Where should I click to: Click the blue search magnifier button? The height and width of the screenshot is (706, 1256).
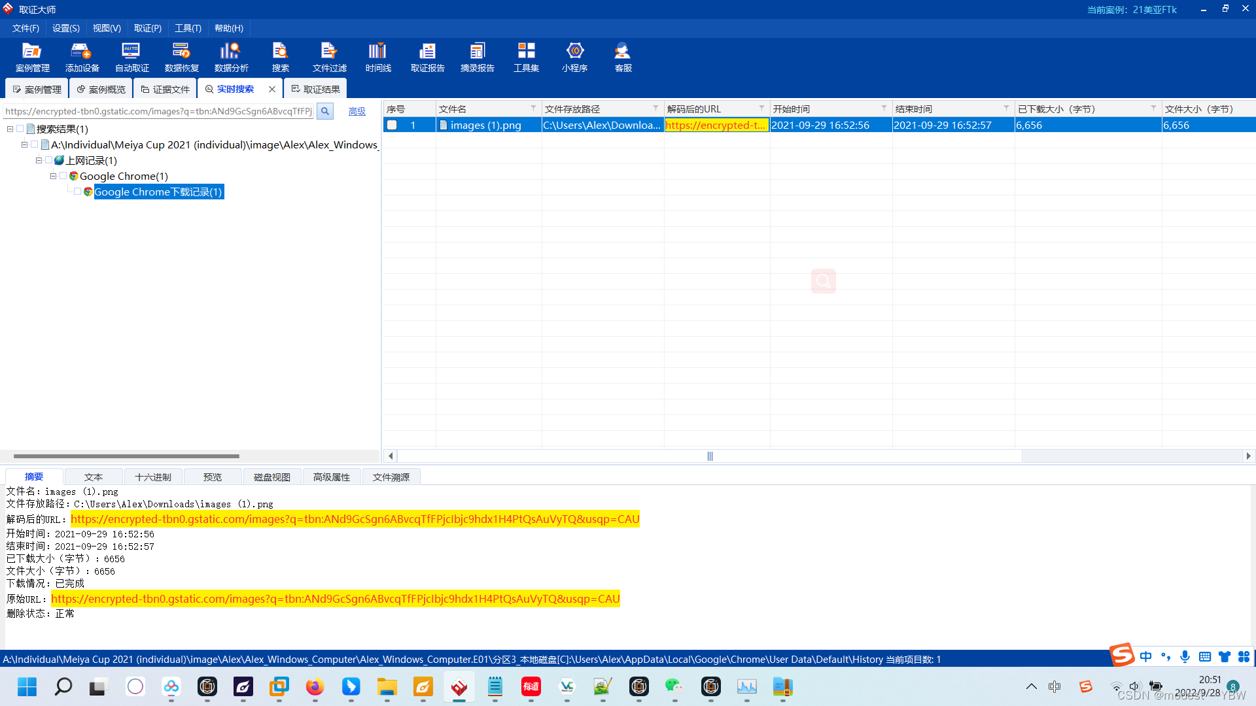click(x=325, y=111)
